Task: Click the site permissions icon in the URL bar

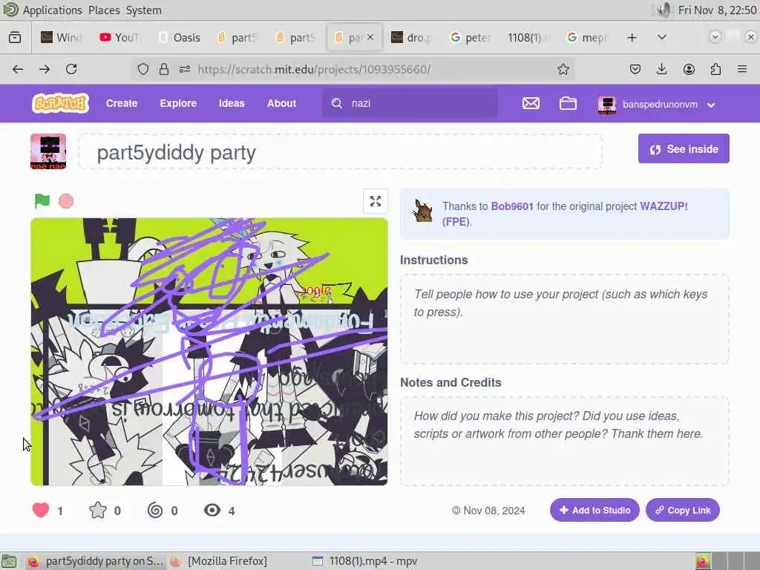Action: coord(185,69)
